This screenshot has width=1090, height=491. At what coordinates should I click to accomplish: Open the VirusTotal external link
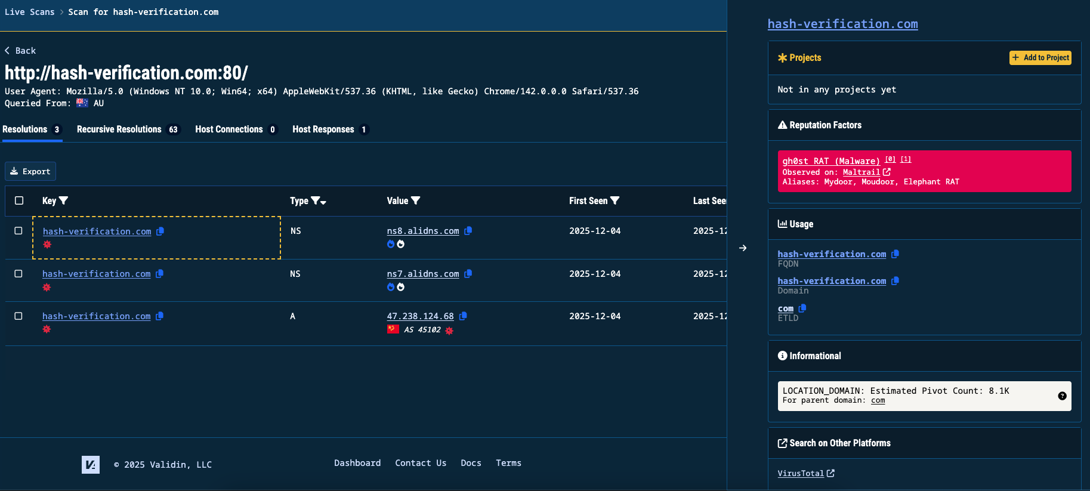coord(806,474)
